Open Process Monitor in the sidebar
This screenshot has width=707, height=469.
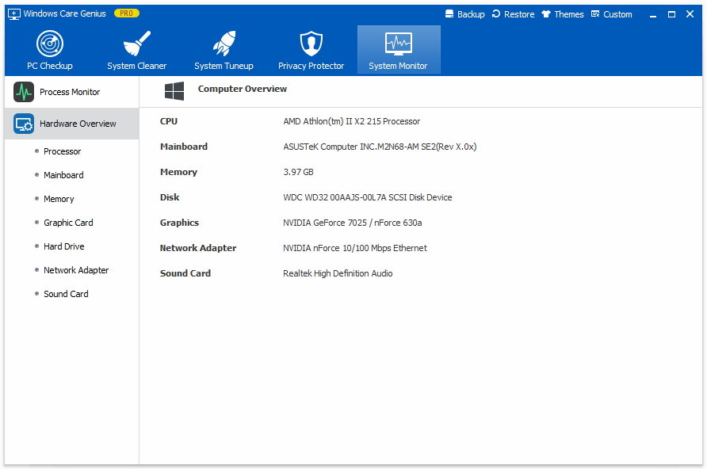pyautogui.click(x=71, y=92)
